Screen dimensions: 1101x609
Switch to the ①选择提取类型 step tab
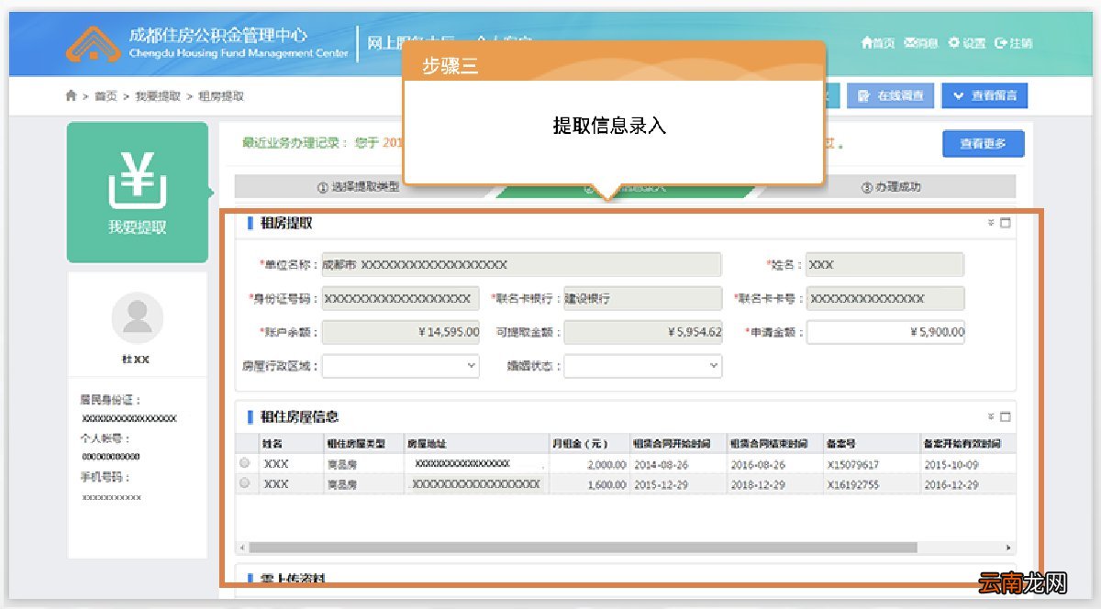pos(357,186)
